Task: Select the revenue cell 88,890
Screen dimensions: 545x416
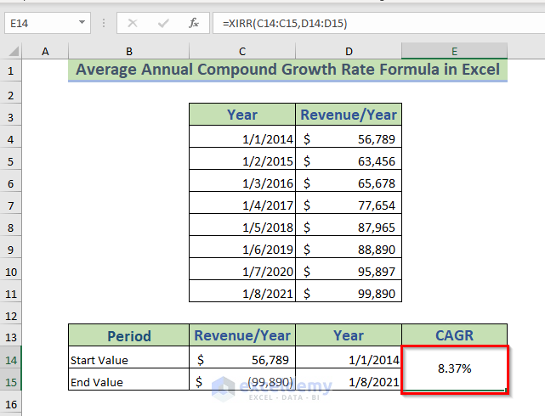Action: 349,247
